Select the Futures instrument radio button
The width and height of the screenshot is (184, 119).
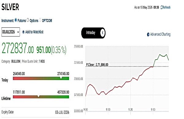[x=16, y=20]
